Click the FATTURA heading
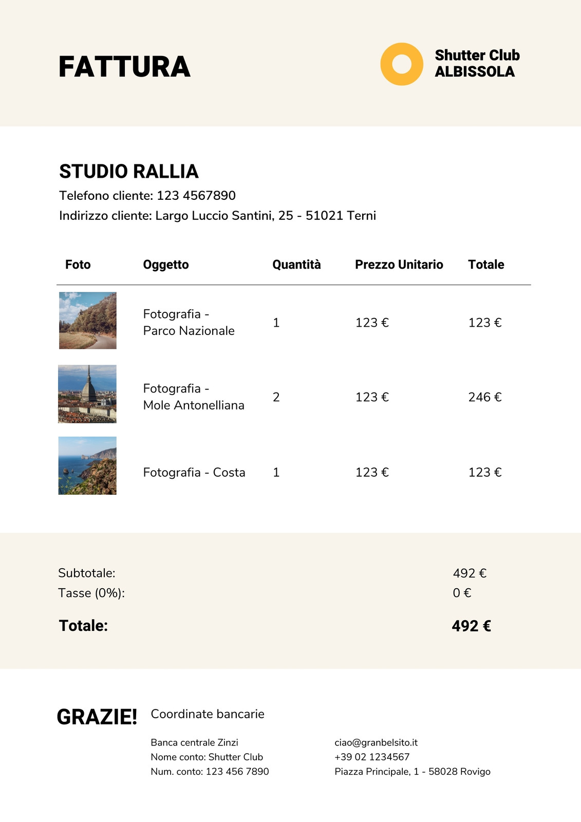Viewport: 581px width, 822px height. [x=124, y=67]
